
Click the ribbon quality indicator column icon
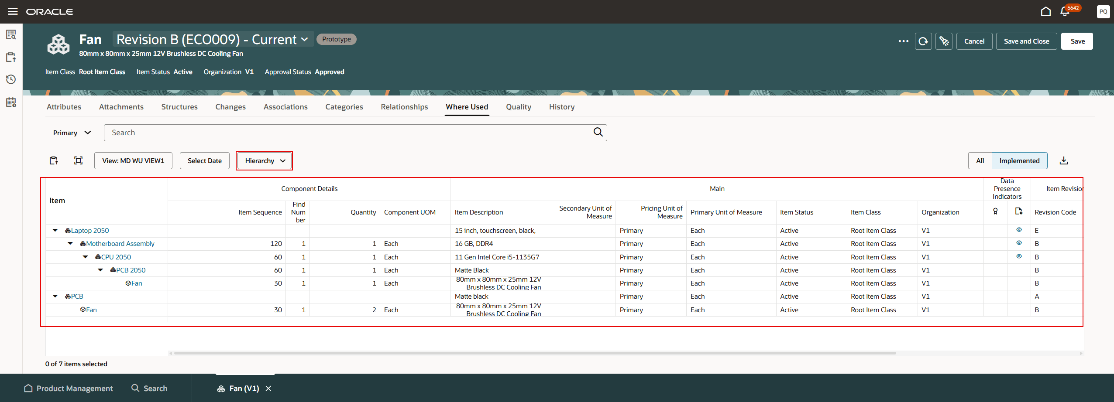995,211
